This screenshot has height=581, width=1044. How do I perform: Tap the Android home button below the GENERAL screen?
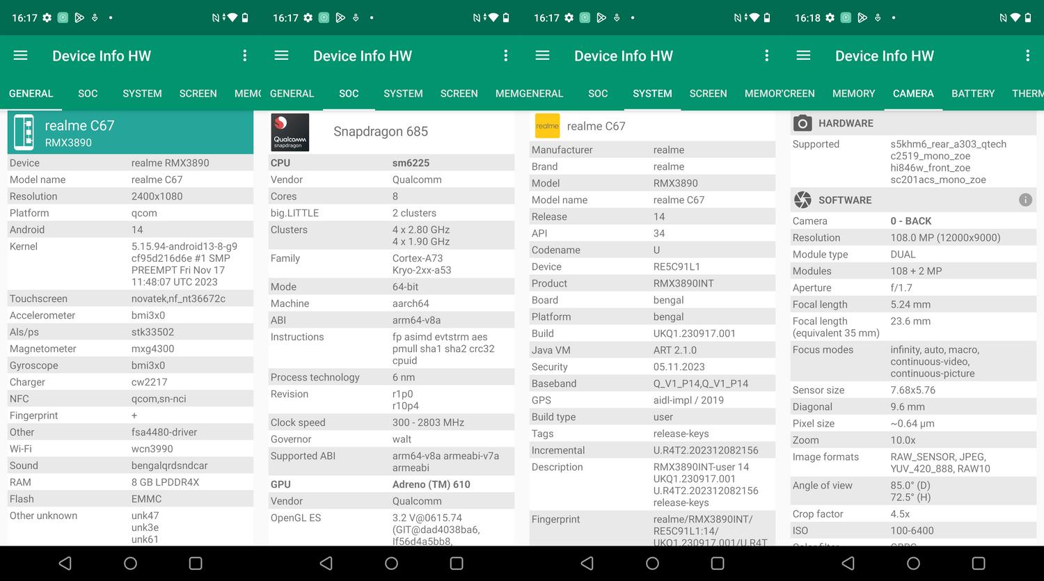click(x=130, y=563)
